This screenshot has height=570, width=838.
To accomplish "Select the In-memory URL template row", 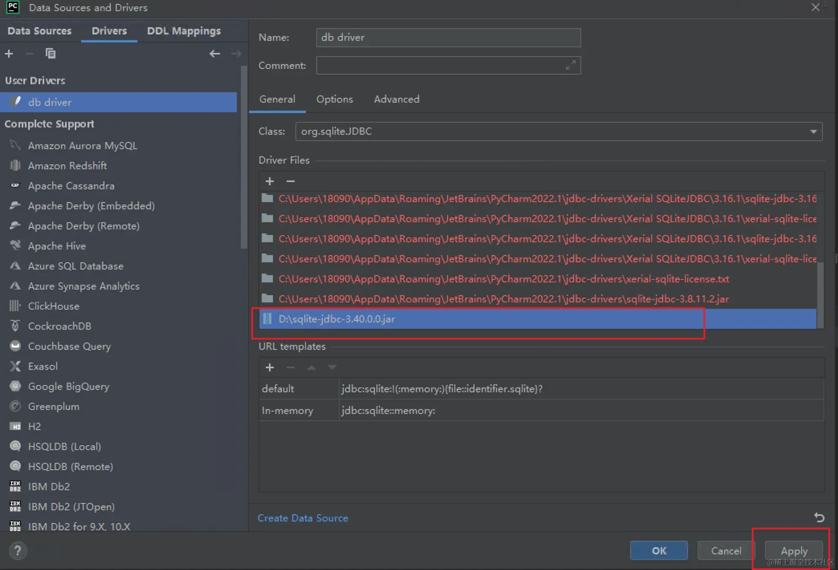I will point(541,411).
